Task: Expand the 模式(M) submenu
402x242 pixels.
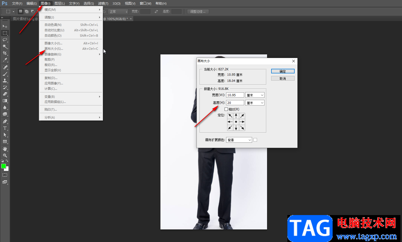Action: click(x=71, y=10)
